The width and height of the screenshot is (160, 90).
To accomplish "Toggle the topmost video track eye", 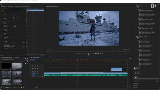I will [x=37, y=65].
